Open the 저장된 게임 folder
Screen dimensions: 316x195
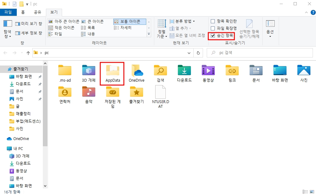[x=113, y=97]
